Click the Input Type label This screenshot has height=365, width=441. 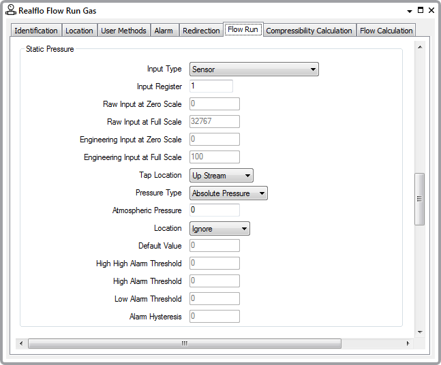[x=164, y=69]
